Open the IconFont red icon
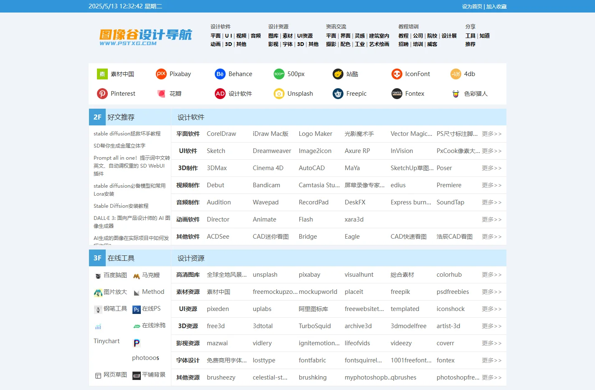The height and width of the screenshot is (390, 595). 397,74
